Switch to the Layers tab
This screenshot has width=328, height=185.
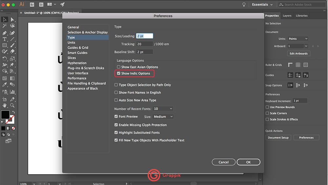pos(287,16)
